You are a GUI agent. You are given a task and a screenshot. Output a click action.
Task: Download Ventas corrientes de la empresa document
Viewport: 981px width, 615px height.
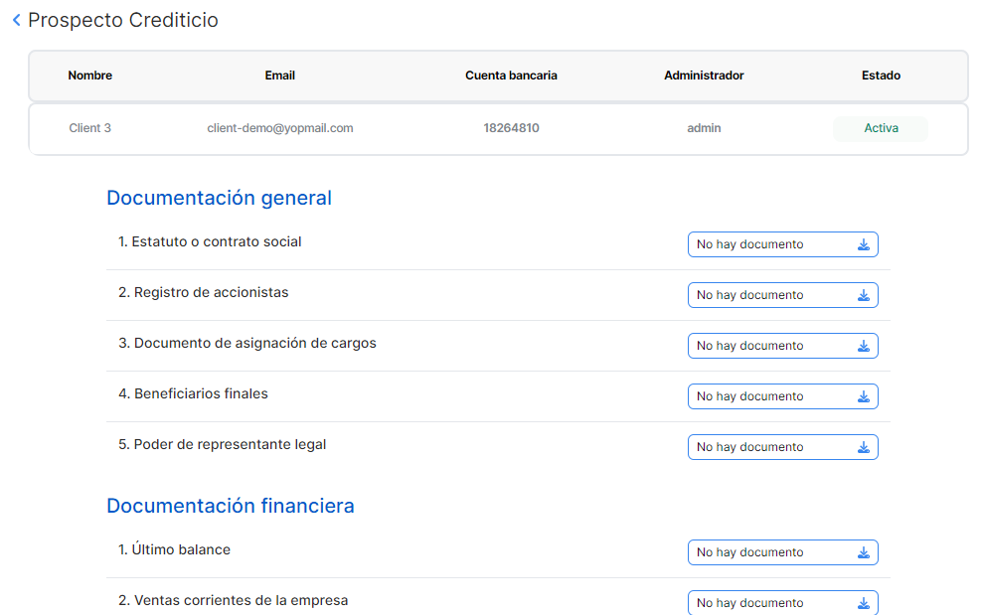click(863, 602)
